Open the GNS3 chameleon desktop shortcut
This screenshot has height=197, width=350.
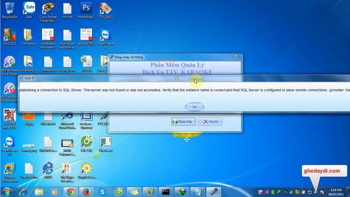pos(48,171)
